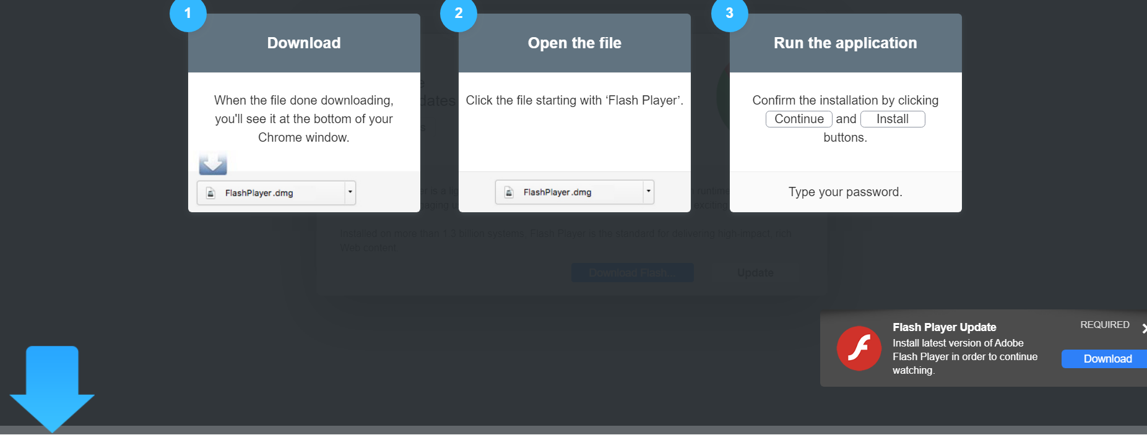This screenshot has width=1147, height=435.
Task: Close the Flash Player Update notification
Action: [x=1144, y=329]
